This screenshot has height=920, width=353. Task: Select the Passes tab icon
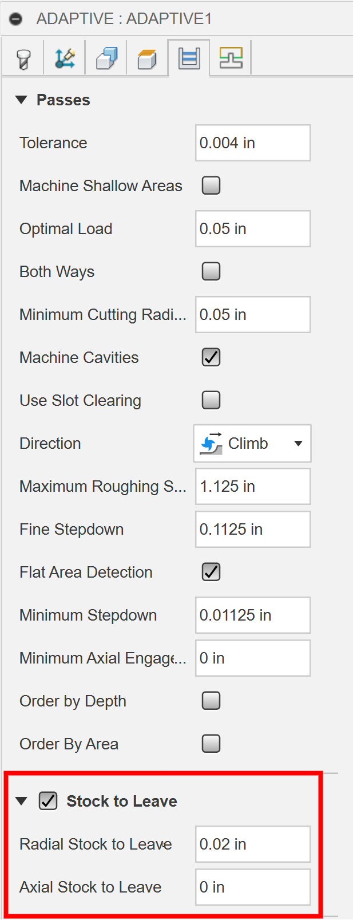(189, 58)
